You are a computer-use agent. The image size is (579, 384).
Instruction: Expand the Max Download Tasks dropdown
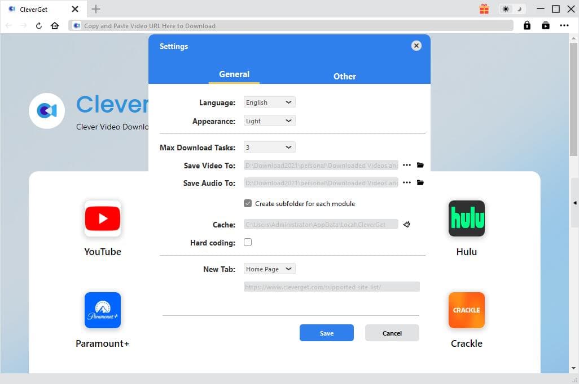(269, 147)
